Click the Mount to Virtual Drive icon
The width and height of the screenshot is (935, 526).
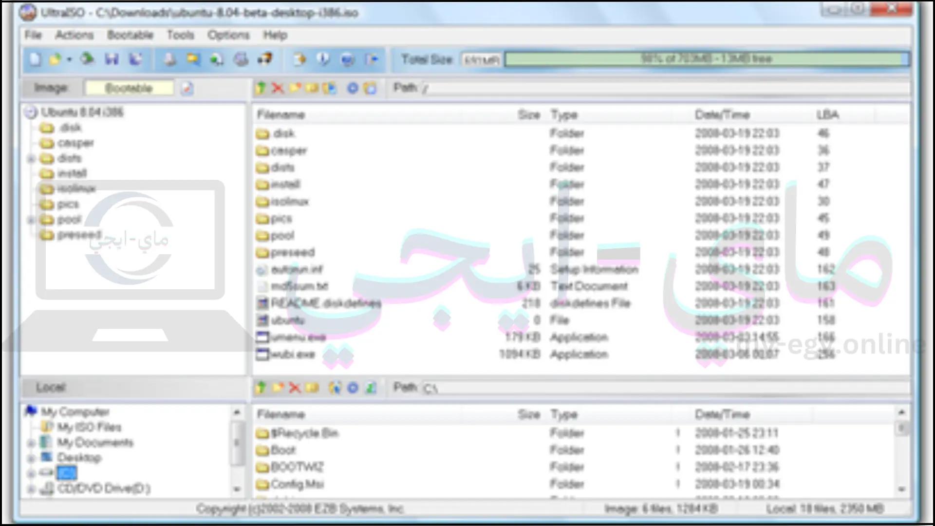[241, 59]
